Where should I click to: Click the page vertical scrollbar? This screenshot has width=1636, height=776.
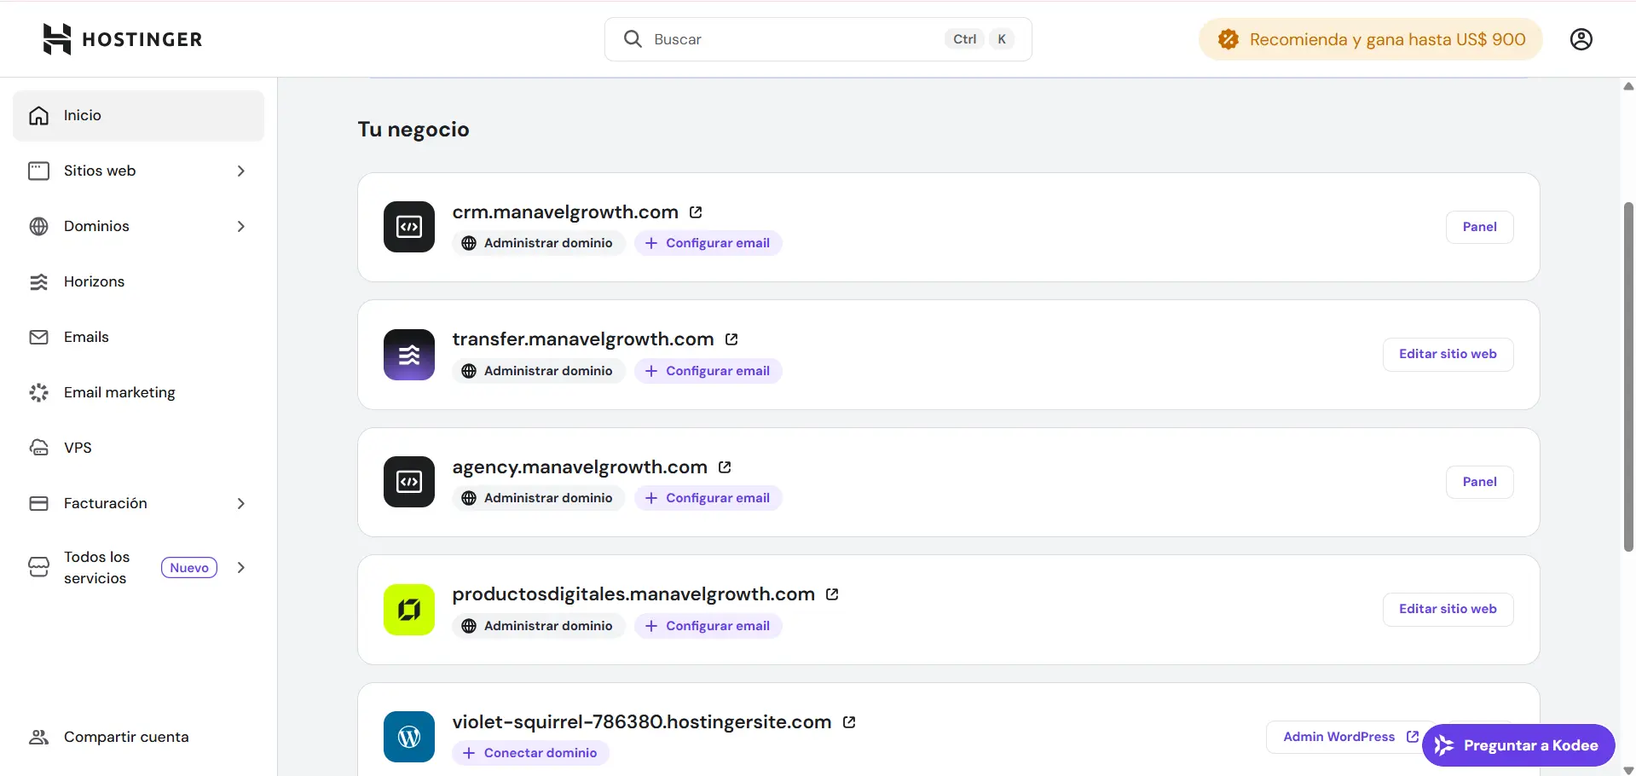1628,375
